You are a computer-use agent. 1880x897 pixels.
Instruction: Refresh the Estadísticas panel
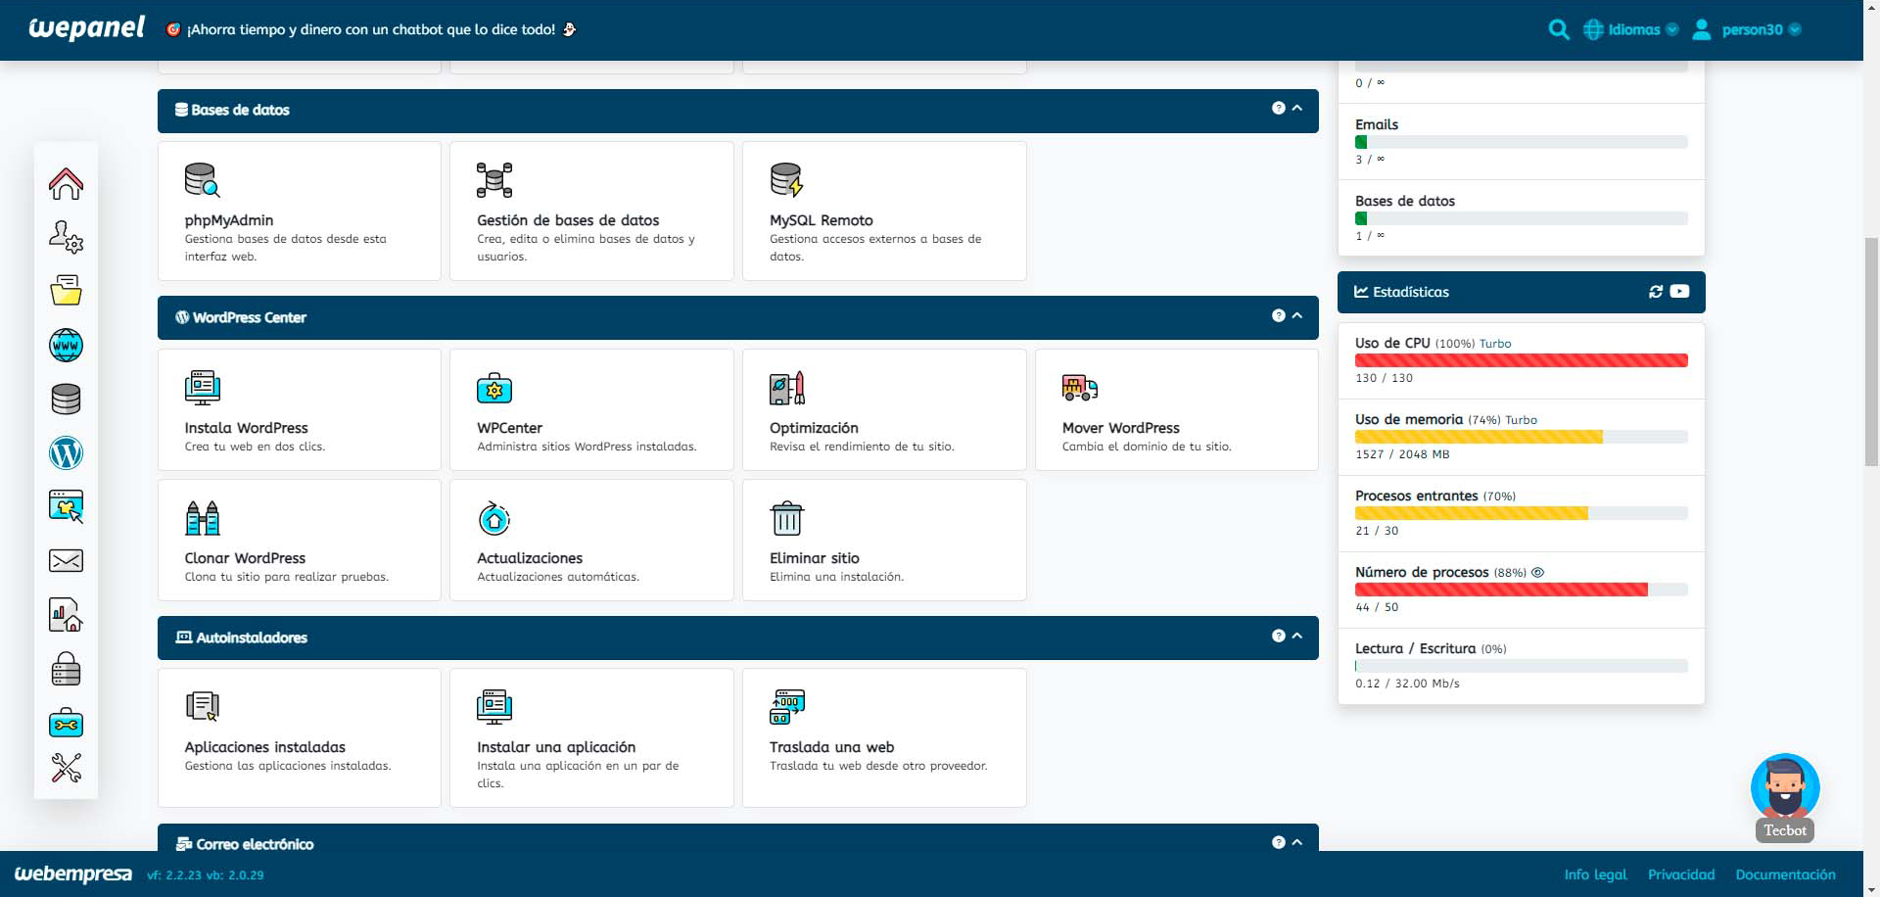1656,292
